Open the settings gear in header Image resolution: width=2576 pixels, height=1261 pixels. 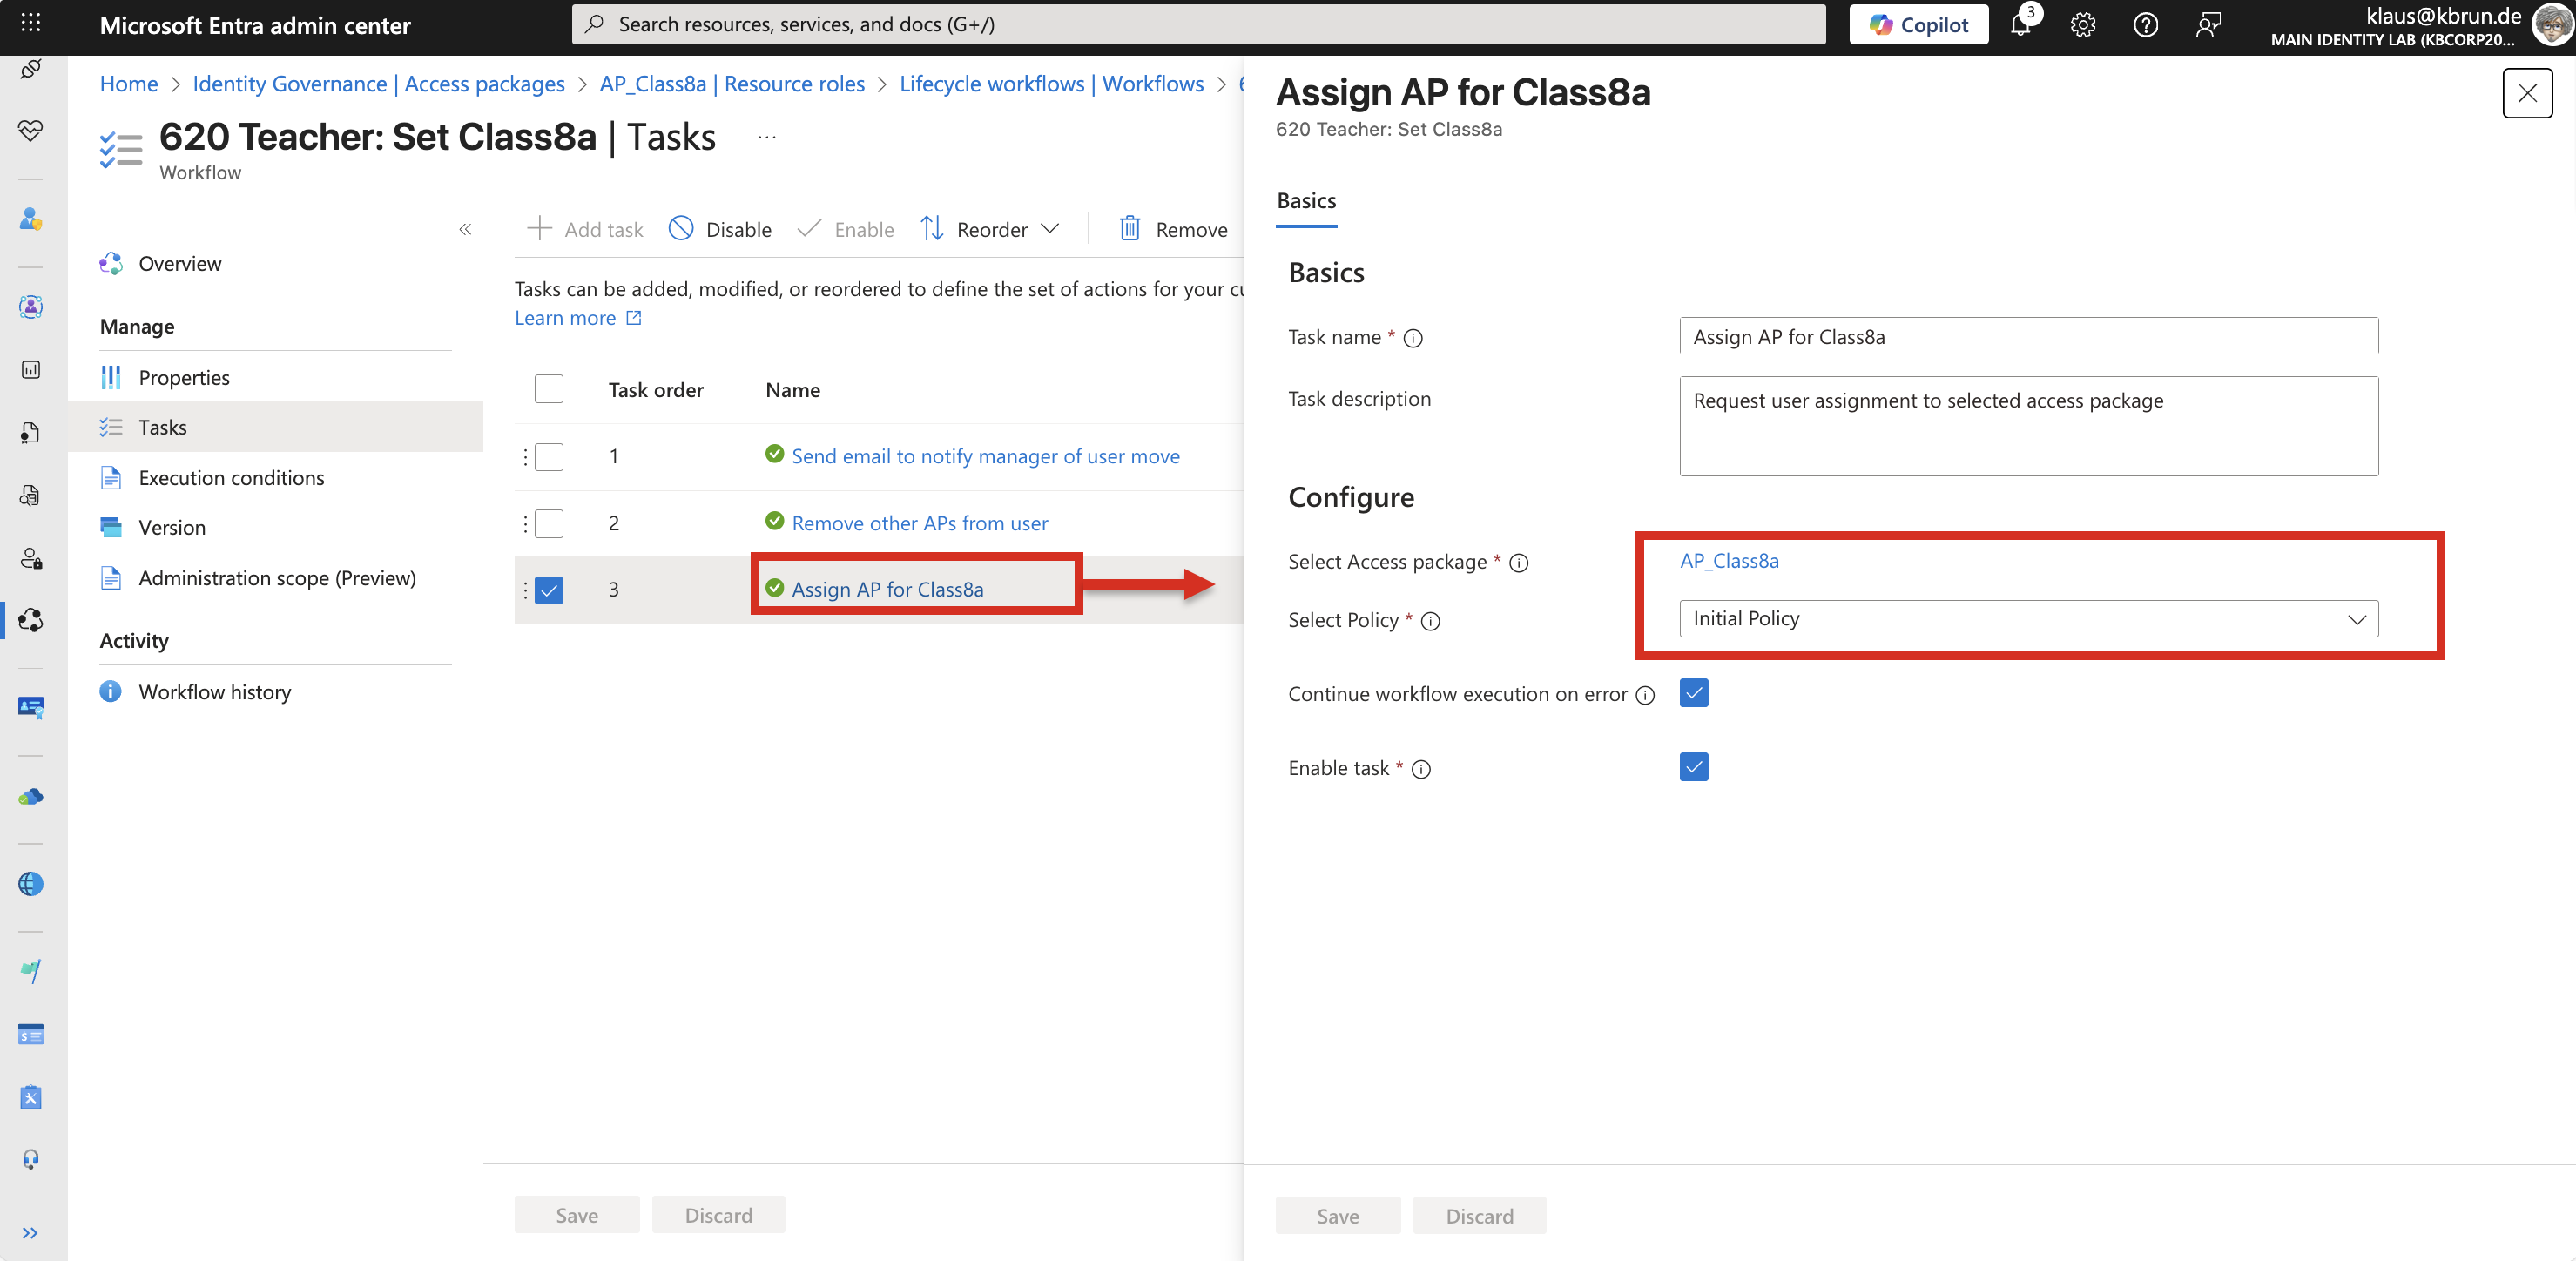tap(2082, 25)
